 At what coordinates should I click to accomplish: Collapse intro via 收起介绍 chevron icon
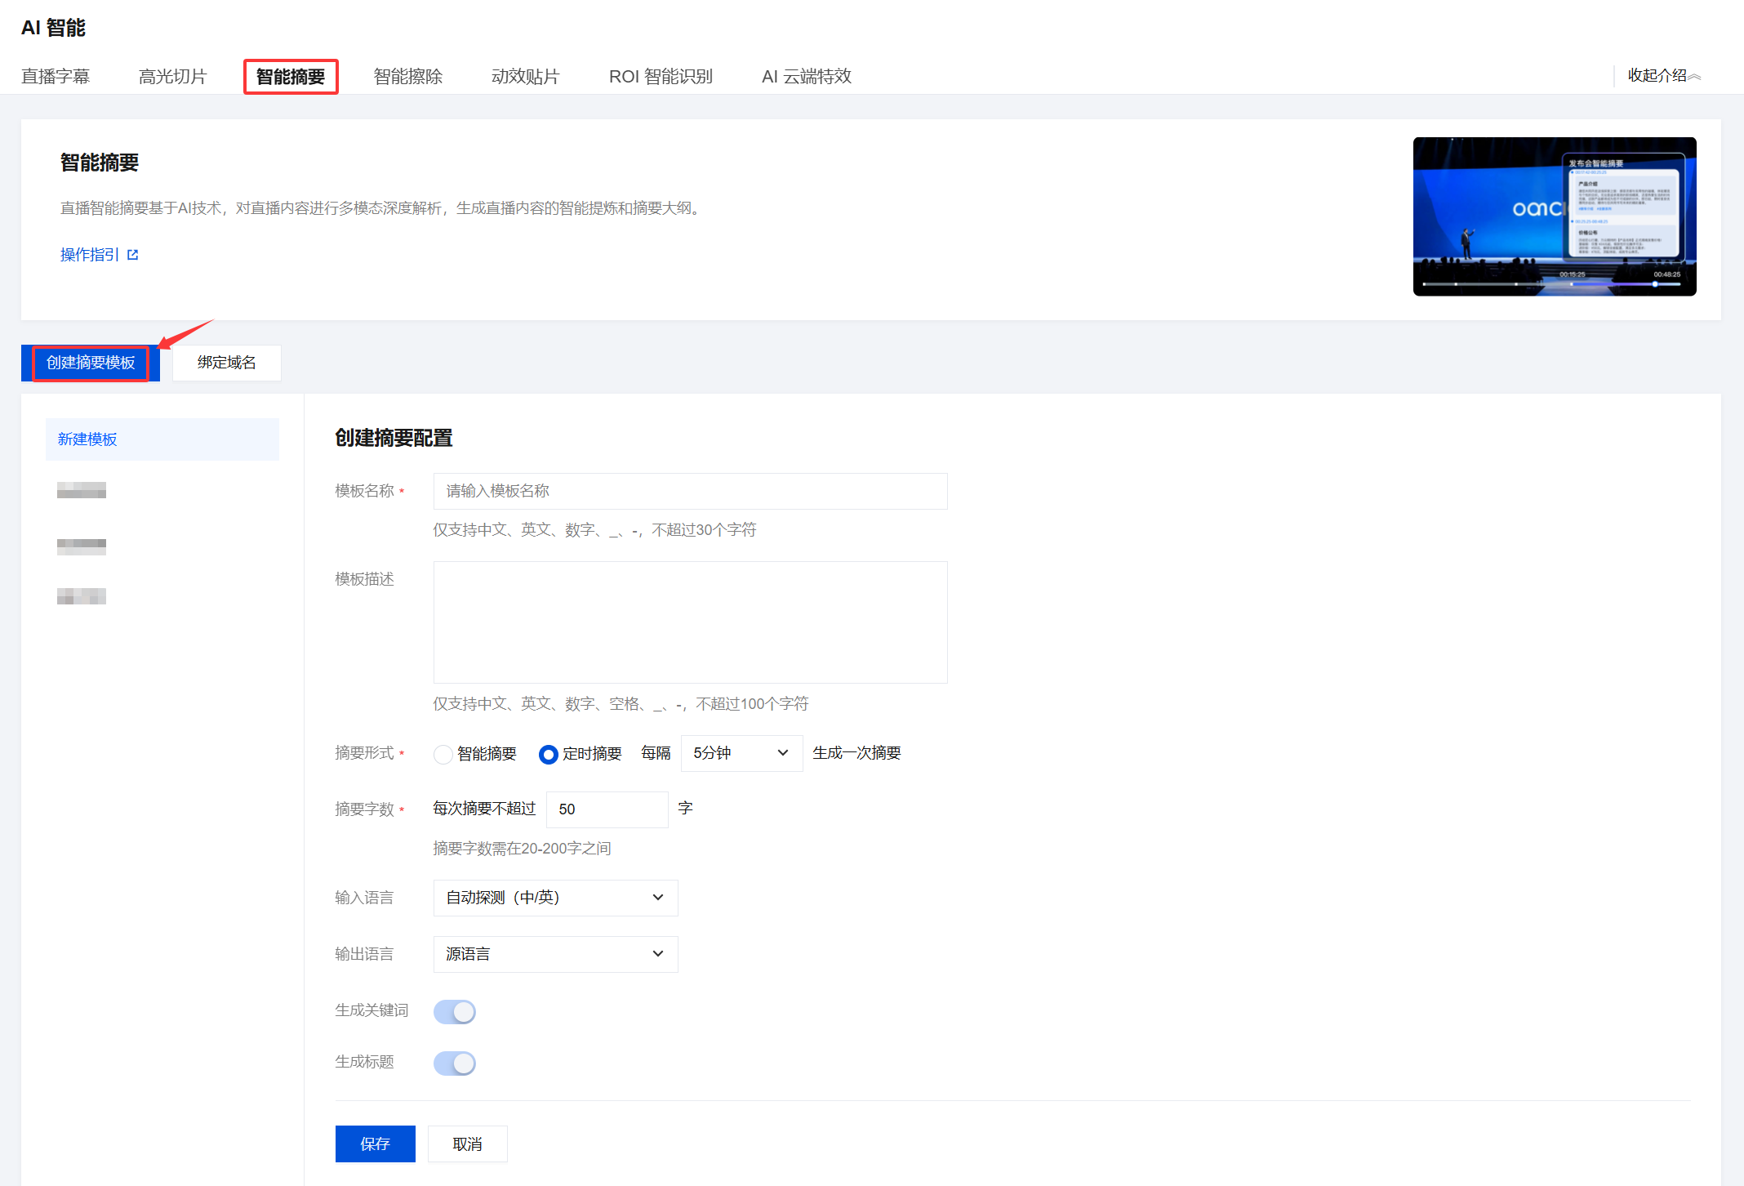[1695, 76]
